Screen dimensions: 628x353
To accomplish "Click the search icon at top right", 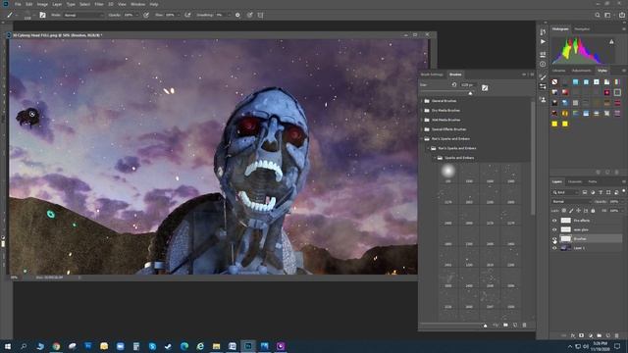I will click(x=598, y=16).
